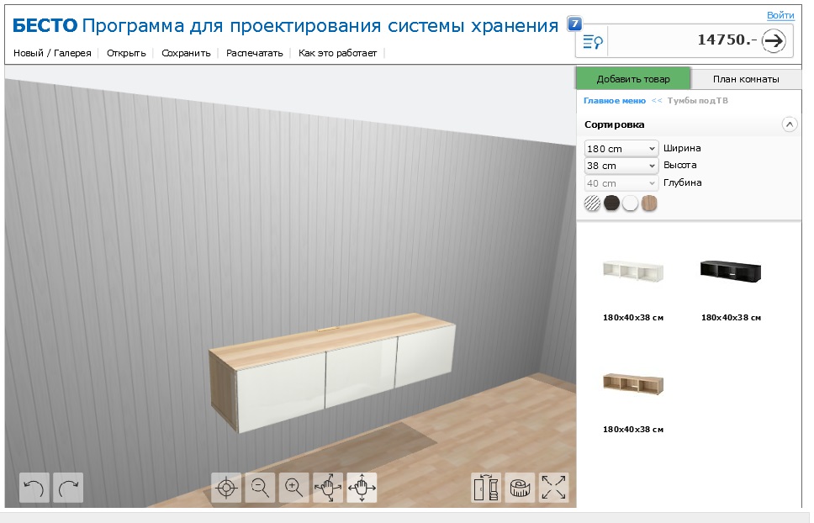Select the black TV bench thumbnail
This screenshot has height=523, width=814.
[730, 272]
